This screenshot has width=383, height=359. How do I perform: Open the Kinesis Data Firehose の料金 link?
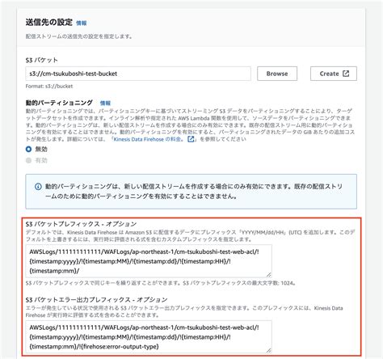pos(148,139)
